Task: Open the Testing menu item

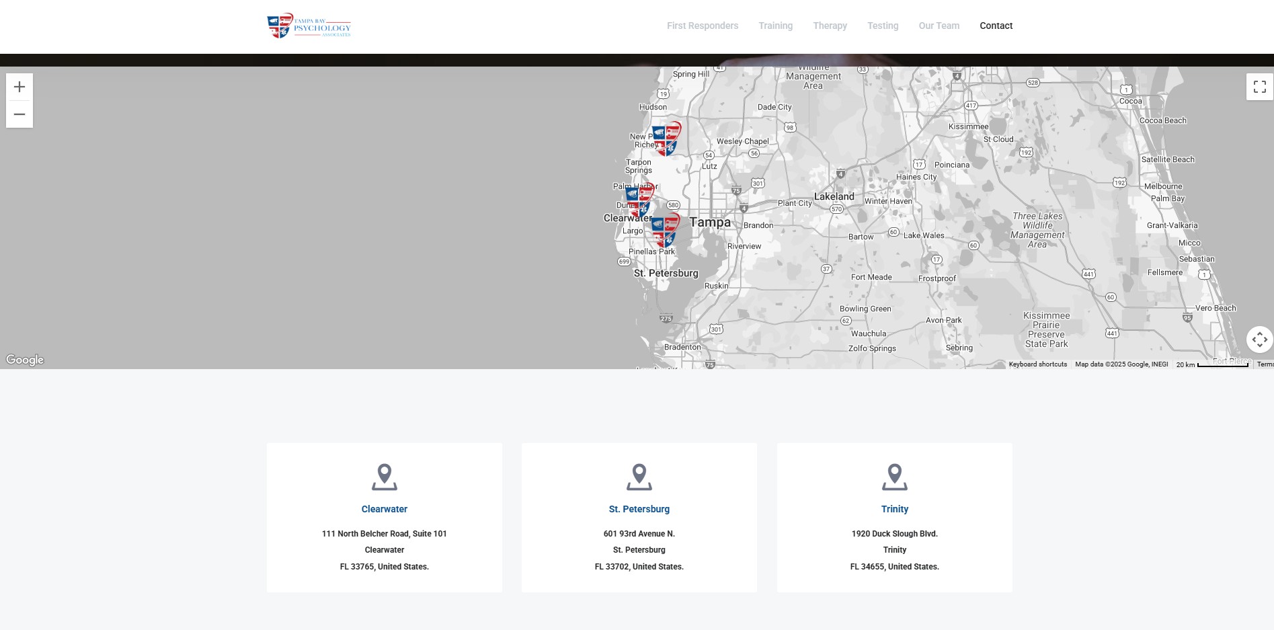Action: coord(882,26)
